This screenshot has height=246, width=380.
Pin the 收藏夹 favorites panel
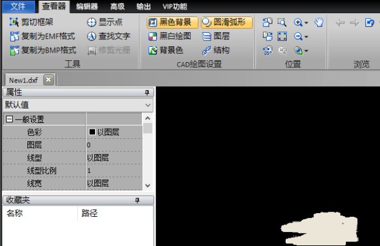tap(137, 200)
